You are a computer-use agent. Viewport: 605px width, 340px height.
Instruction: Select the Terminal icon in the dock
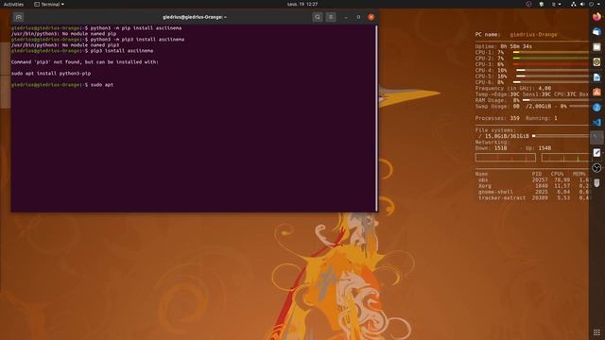click(x=596, y=137)
